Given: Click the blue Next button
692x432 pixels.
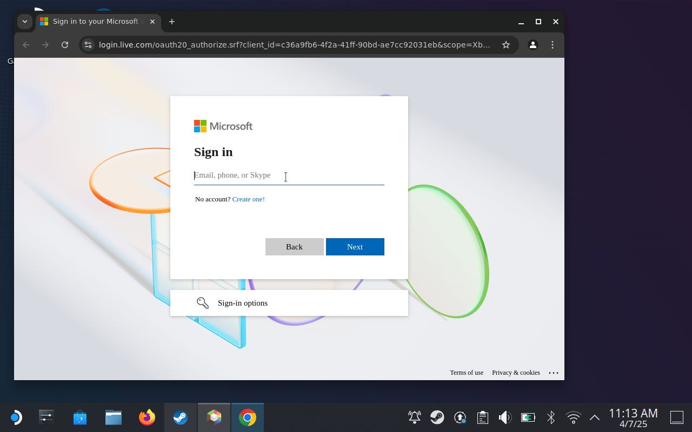Looking at the screenshot, I should (x=355, y=247).
